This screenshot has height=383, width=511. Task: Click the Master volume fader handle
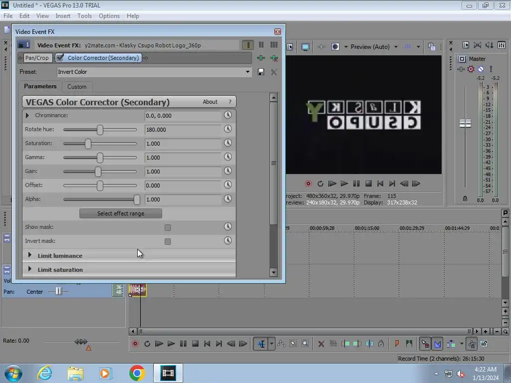click(x=465, y=124)
